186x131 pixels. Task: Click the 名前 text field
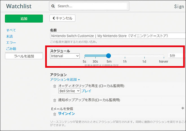pyautogui.click(x=118, y=36)
